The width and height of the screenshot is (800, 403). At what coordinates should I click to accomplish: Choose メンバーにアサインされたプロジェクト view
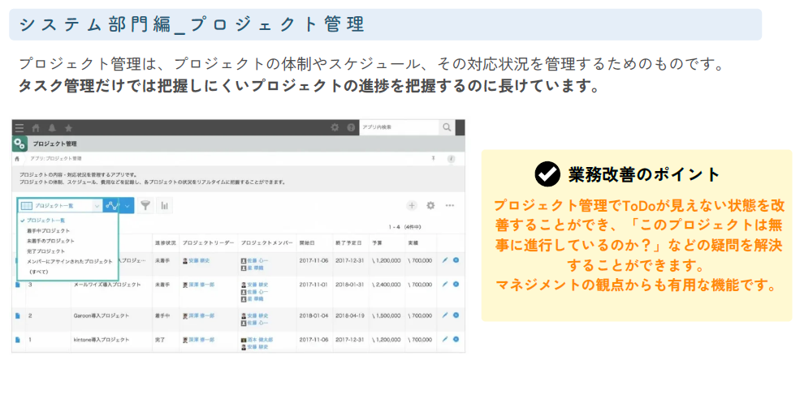69,261
